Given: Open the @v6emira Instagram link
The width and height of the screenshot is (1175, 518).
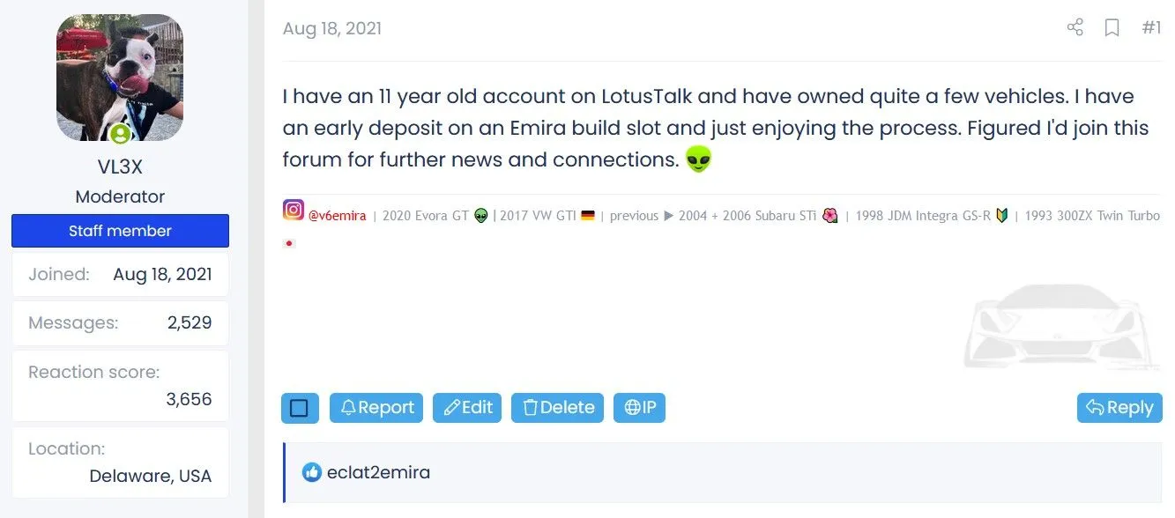Looking at the screenshot, I should tap(337, 216).
